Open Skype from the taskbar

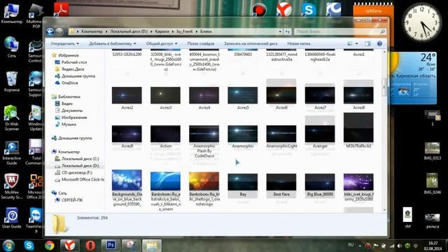29,246
